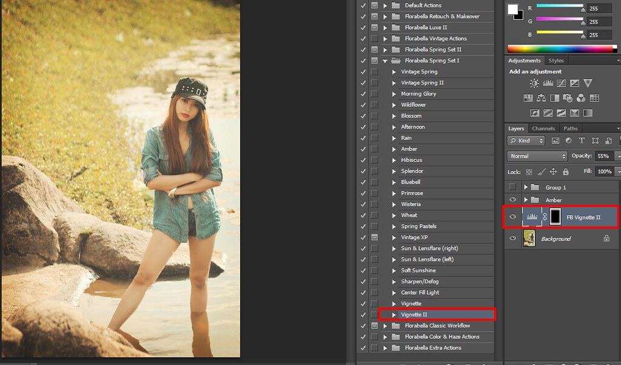
Task: Filter layers by type layers
Action: (x=582, y=141)
